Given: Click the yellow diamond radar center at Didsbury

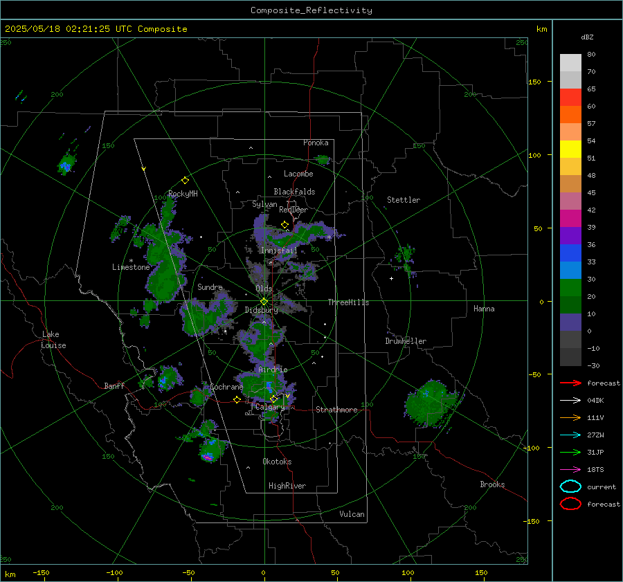Looking at the screenshot, I should pos(264,302).
